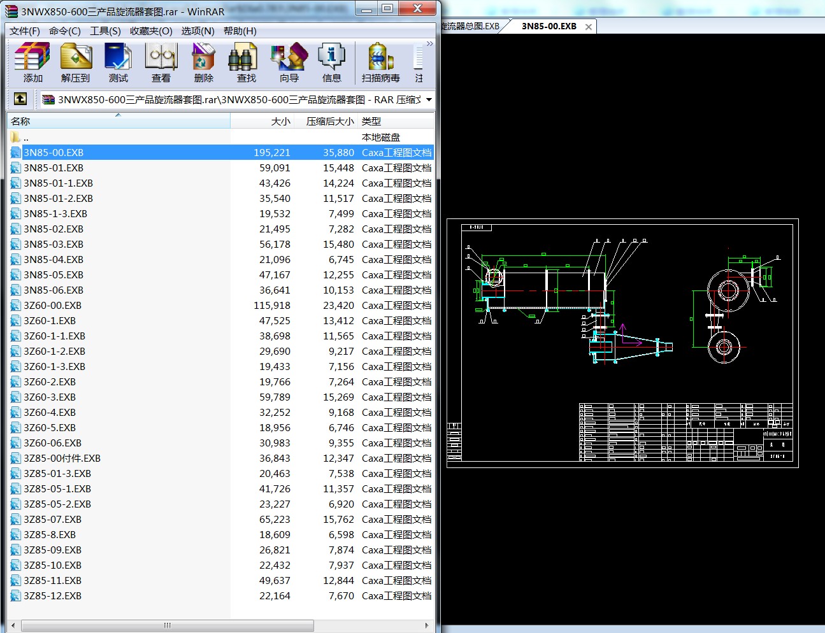Select file 3N85-1-3.EXB

(221, 213)
